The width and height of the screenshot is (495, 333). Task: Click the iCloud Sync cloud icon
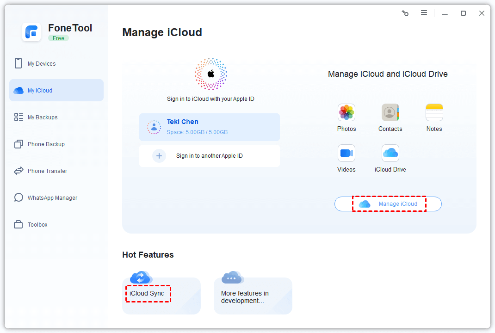tap(141, 277)
